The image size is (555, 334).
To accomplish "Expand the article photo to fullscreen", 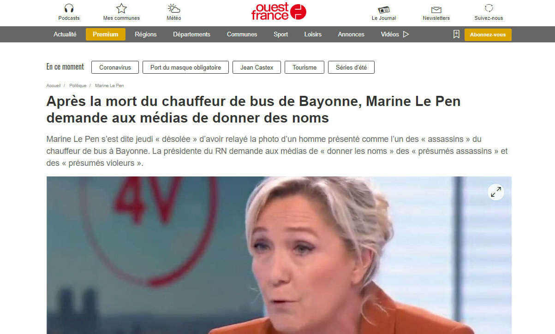I will click(496, 192).
